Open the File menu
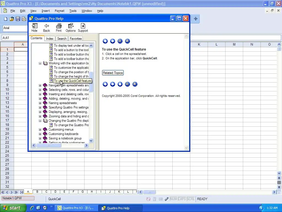282x212 pixels. pyautogui.click(x=13, y=11)
